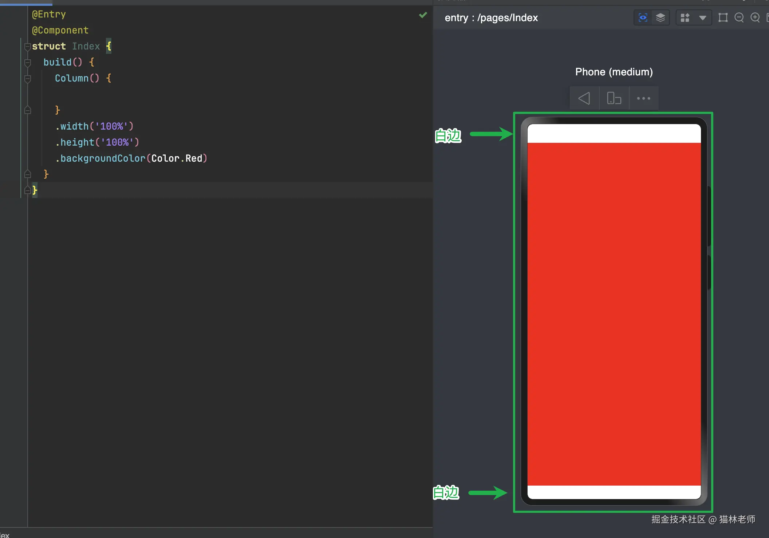
Task: Click the fit-to-screen frame icon
Action: 723,17
